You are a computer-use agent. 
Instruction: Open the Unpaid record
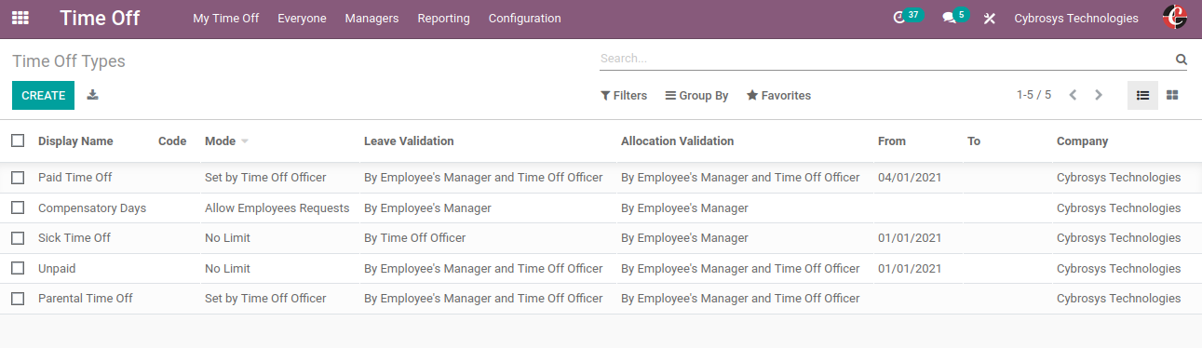click(57, 268)
